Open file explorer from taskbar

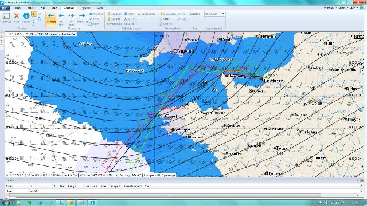pyautogui.click(x=18, y=203)
